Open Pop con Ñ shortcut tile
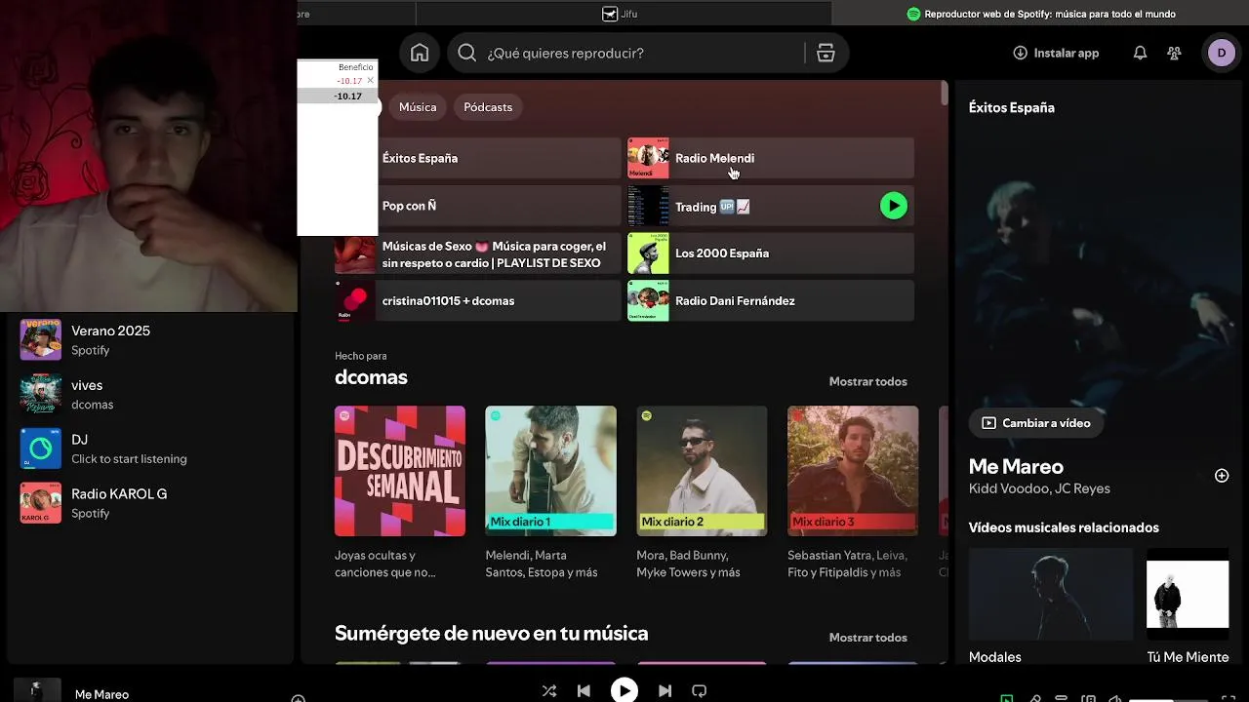Screen dimensions: 1249x702 [477, 206]
